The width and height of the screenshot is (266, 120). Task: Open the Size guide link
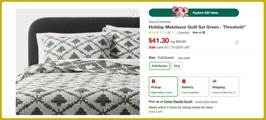184,58
